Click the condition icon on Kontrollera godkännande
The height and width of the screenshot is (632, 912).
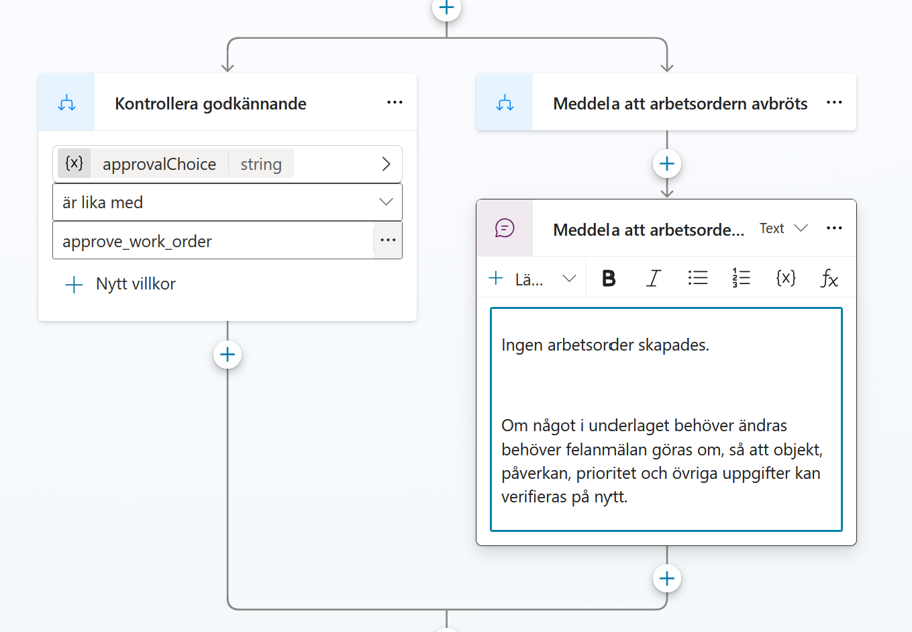pyautogui.click(x=66, y=103)
